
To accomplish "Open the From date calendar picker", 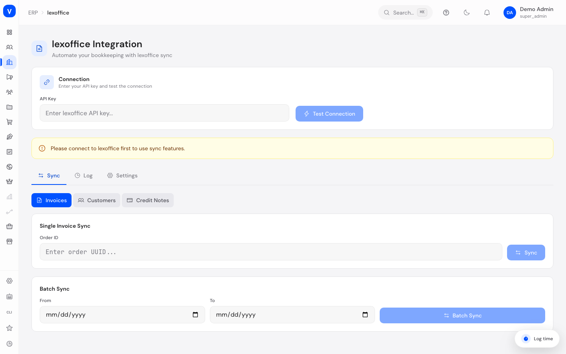I will pos(195,315).
